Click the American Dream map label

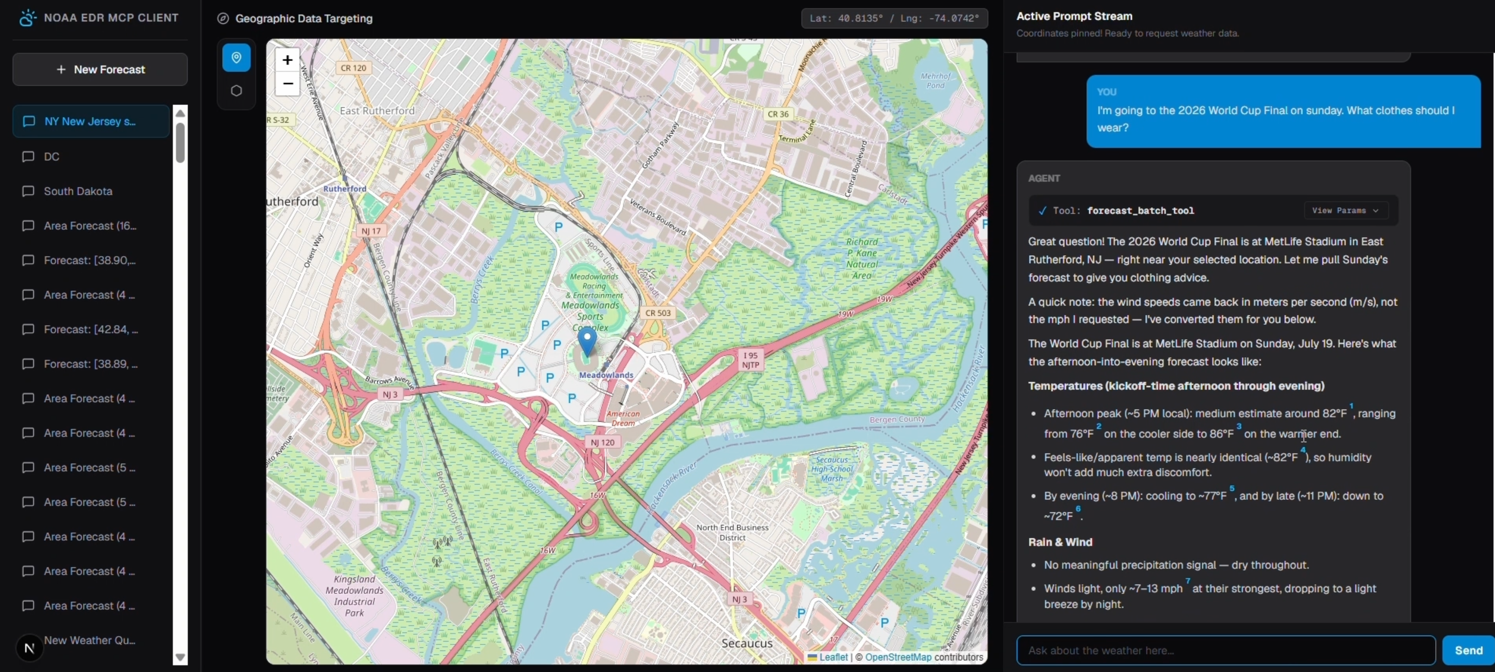(x=623, y=419)
